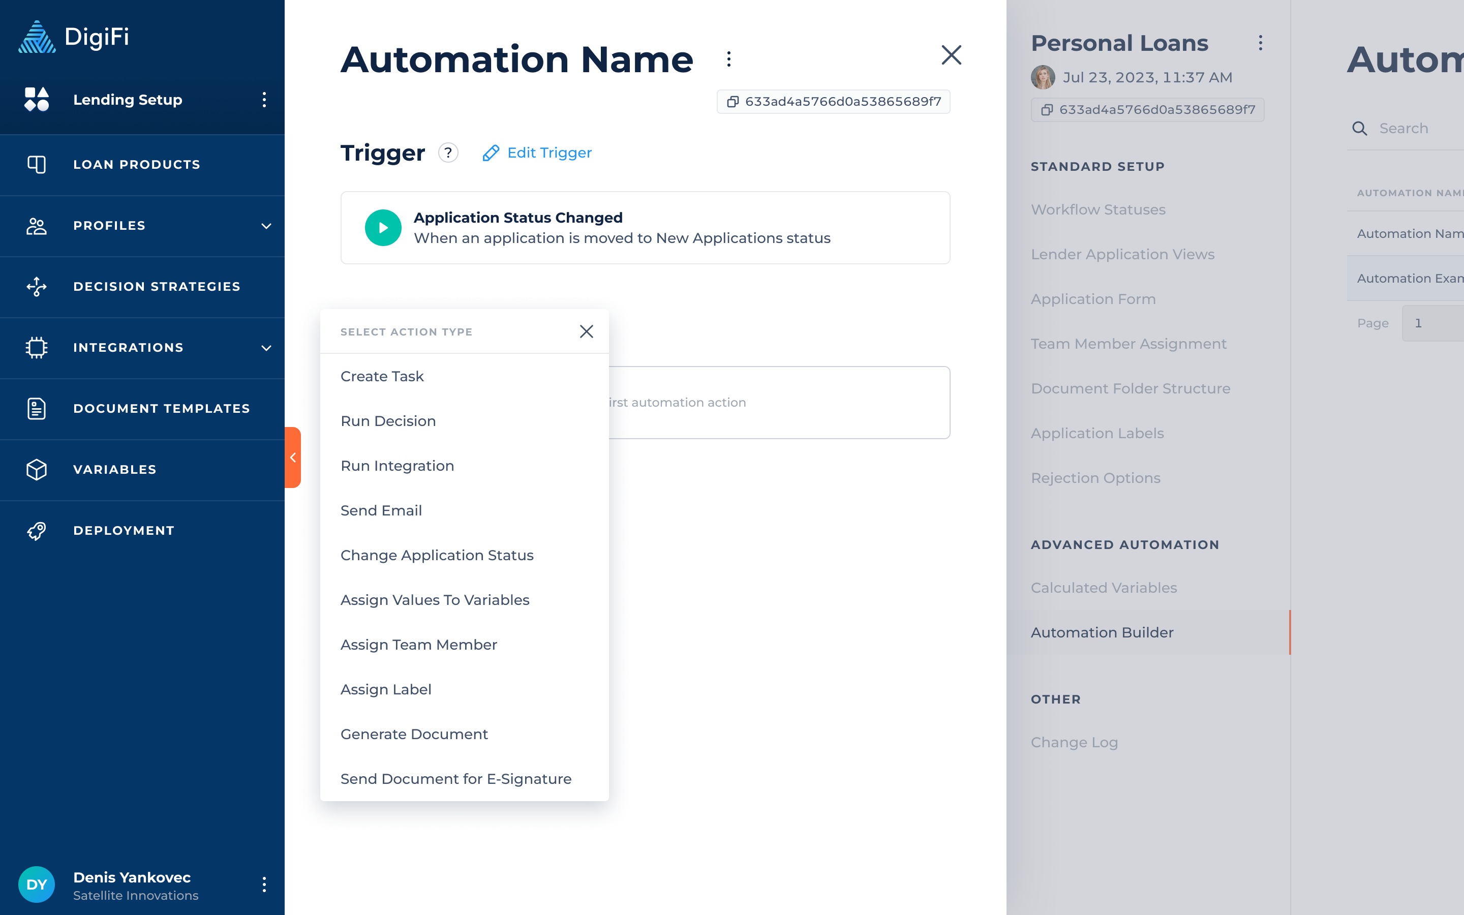1464x915 pixels.
Task: Collapse the sidebar with the orange handle
Action: pos(293,457)
